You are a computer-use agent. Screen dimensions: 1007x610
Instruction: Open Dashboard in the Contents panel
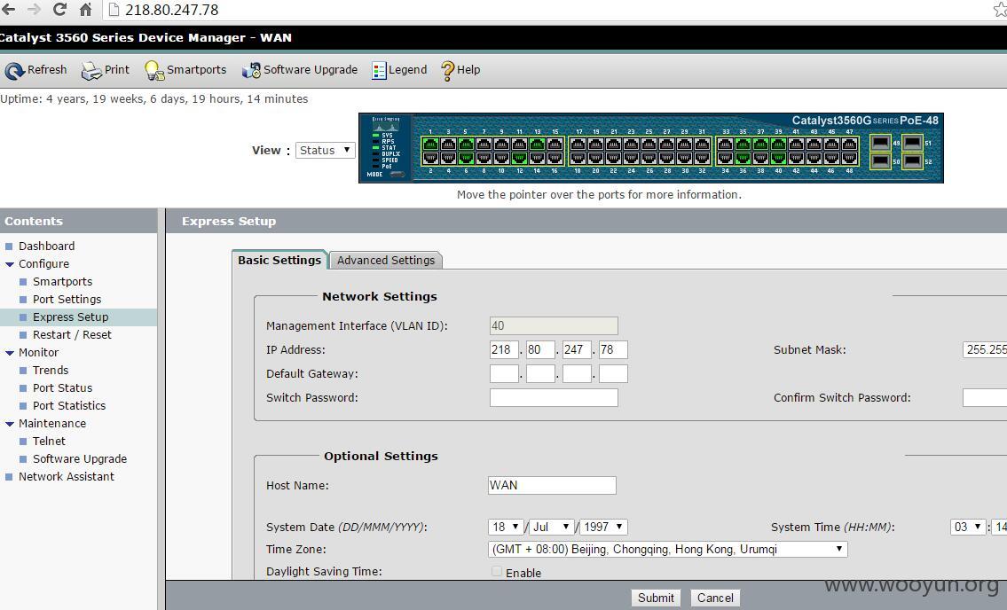47,246
